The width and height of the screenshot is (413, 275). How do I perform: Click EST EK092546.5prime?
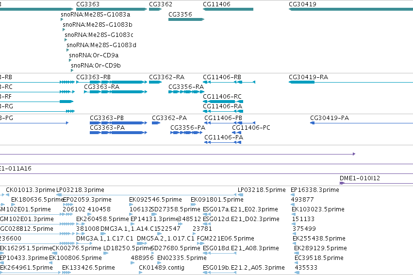tap(155, 200)
